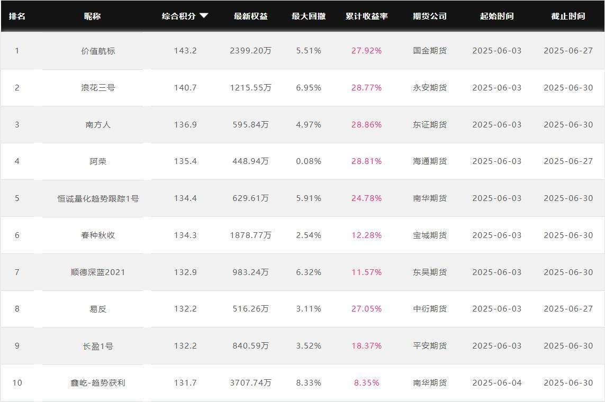The width and height of the screenshot is (605, 402).
Task: Select drawdown value 8.33%
Action: click(309, 383)
